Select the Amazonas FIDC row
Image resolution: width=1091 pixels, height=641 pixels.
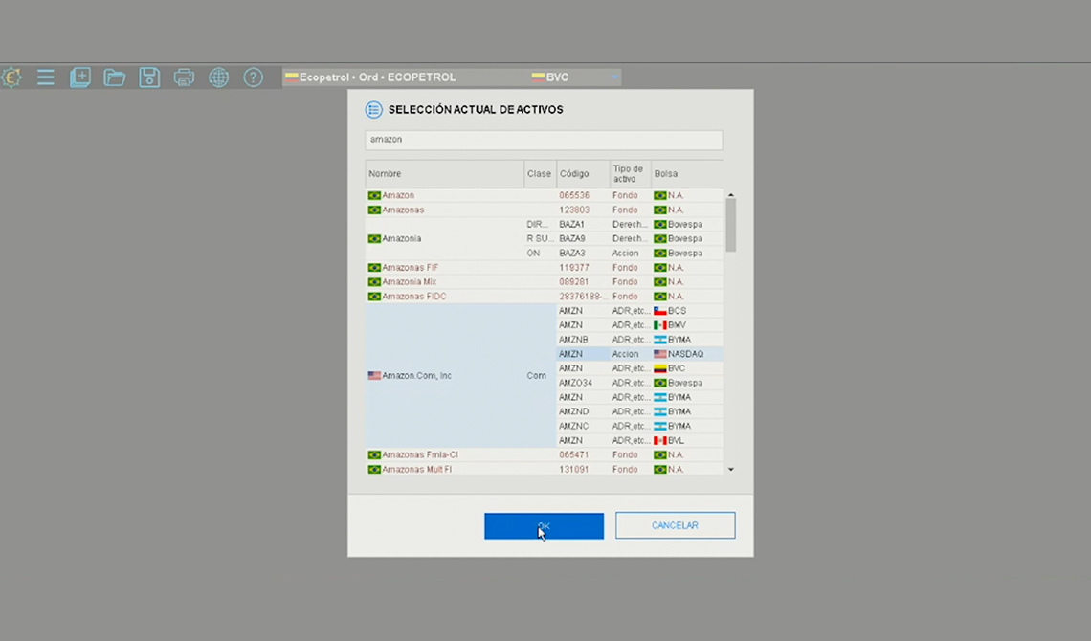coord(544,297)
